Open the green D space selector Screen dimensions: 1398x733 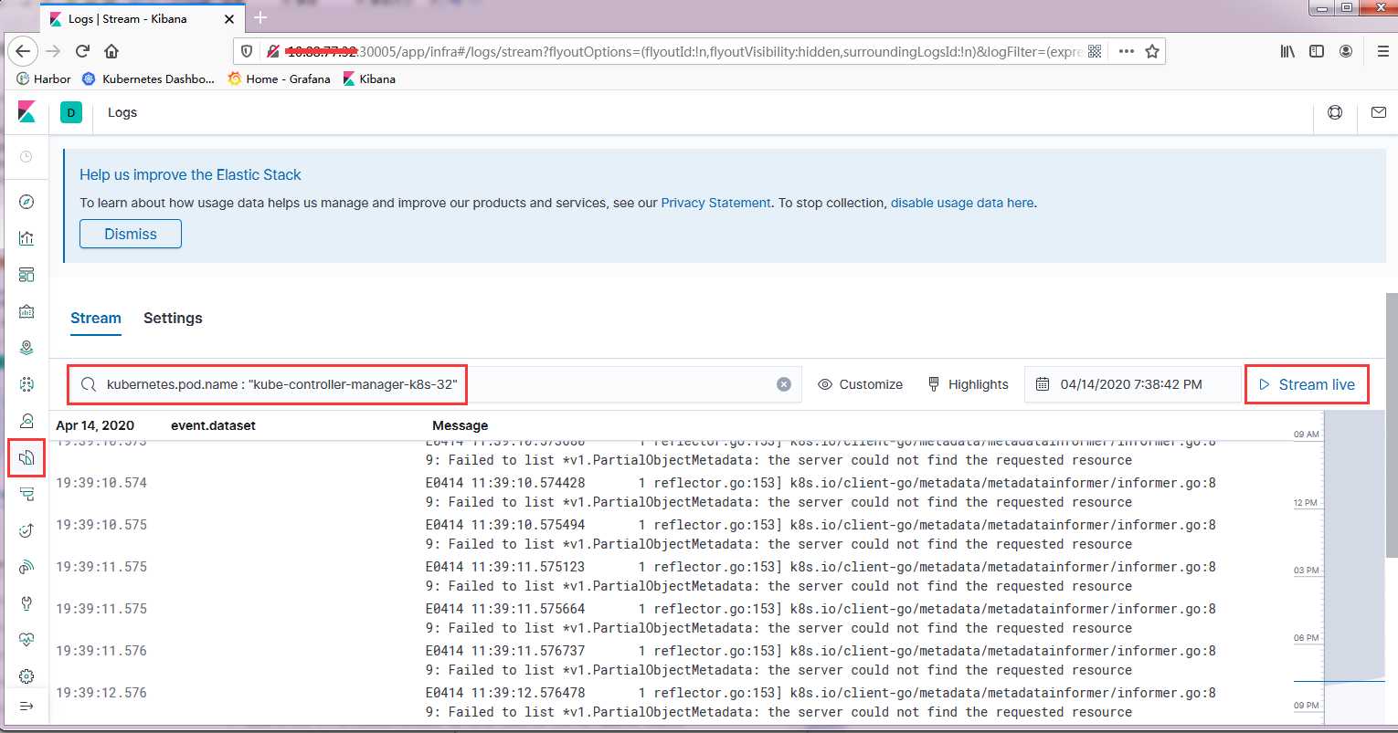(x=71, y=112)
